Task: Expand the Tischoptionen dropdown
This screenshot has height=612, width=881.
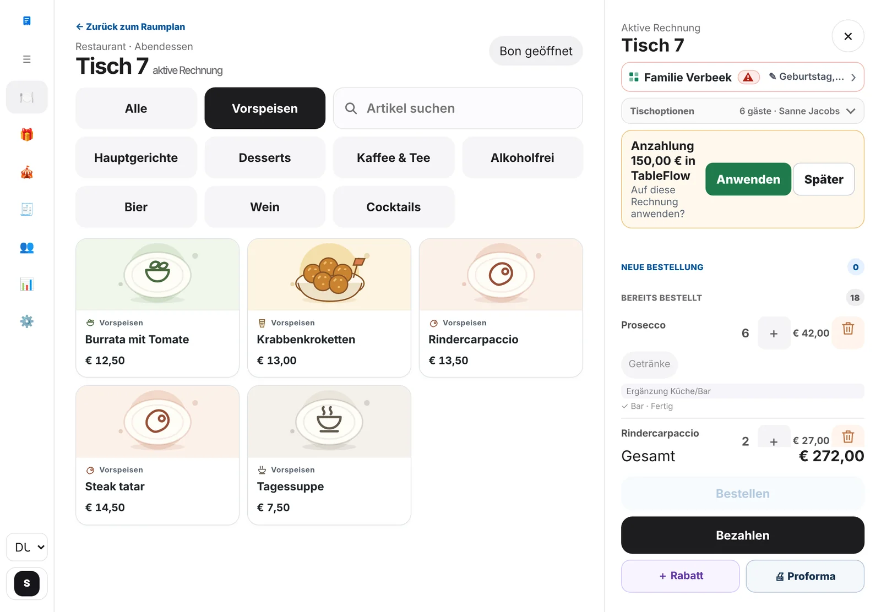Action: (x=742, y=111)
